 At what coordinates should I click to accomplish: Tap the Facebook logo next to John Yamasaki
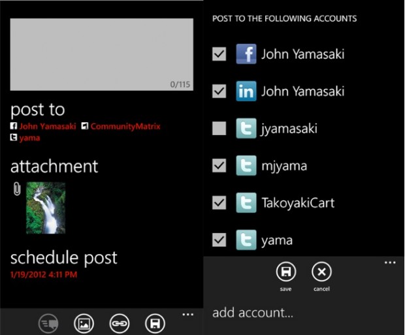[x=246, y=54]
